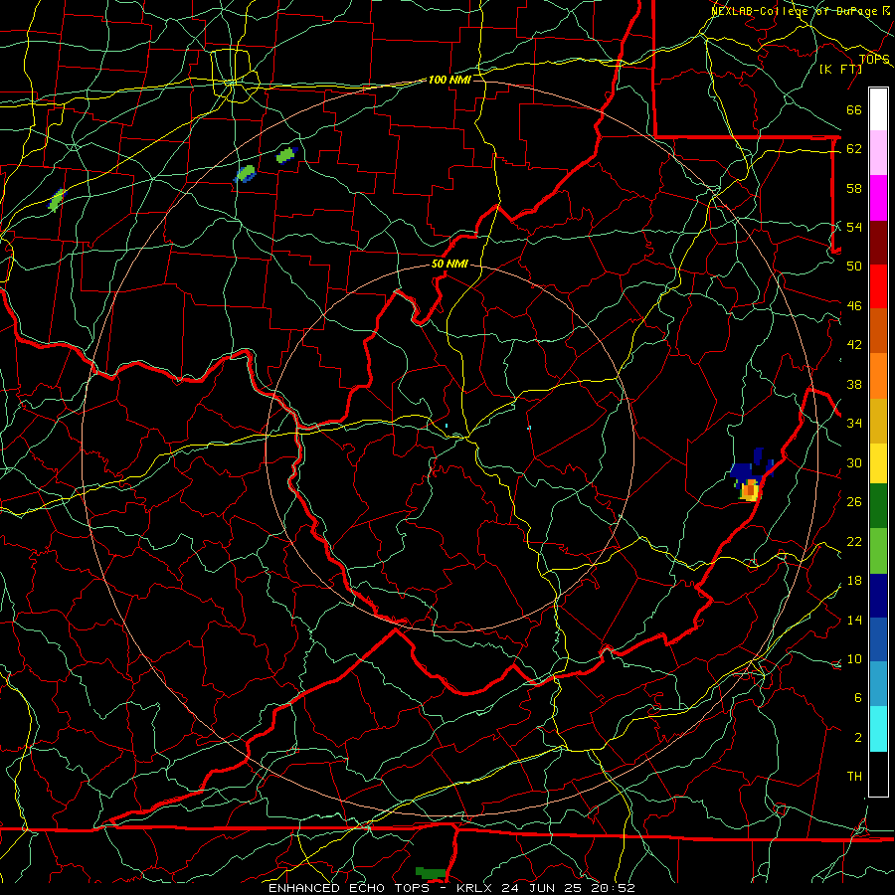Click the upper green echo near the 100 NMI ring
The image size is (895, 895).
286,155
